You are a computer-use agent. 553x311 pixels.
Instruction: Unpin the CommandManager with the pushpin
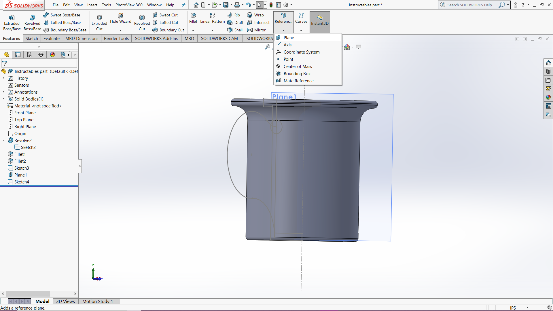click(x=183, y=5)
